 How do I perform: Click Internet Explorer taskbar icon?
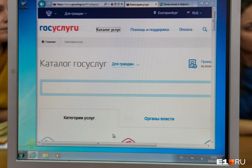[x=33, y=155]
